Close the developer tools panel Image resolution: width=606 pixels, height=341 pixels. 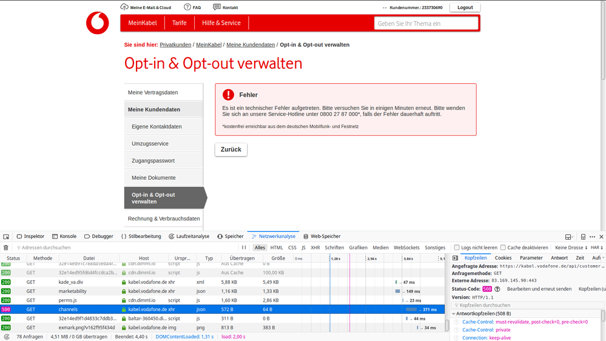(x=601, y=237)
